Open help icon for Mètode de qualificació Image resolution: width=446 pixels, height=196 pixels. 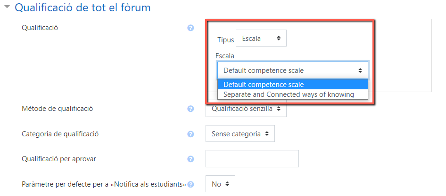click(190, 109)
